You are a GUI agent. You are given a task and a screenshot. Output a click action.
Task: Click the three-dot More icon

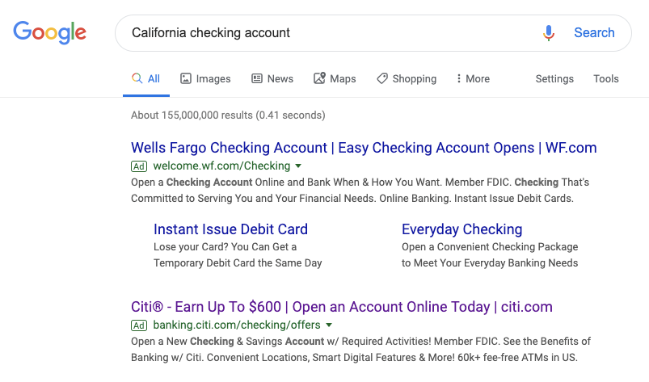pyautogui.click(x=458, y=78)
